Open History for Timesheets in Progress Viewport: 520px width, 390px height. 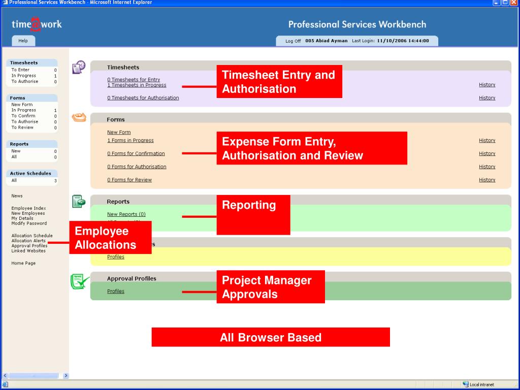tap(487, 85)
